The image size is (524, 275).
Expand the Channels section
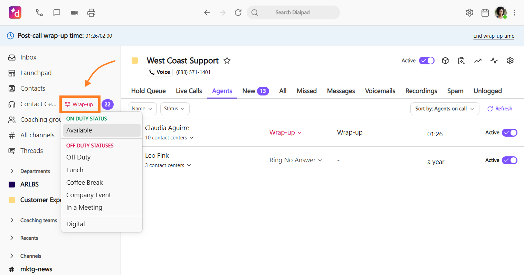click(12, 256)
